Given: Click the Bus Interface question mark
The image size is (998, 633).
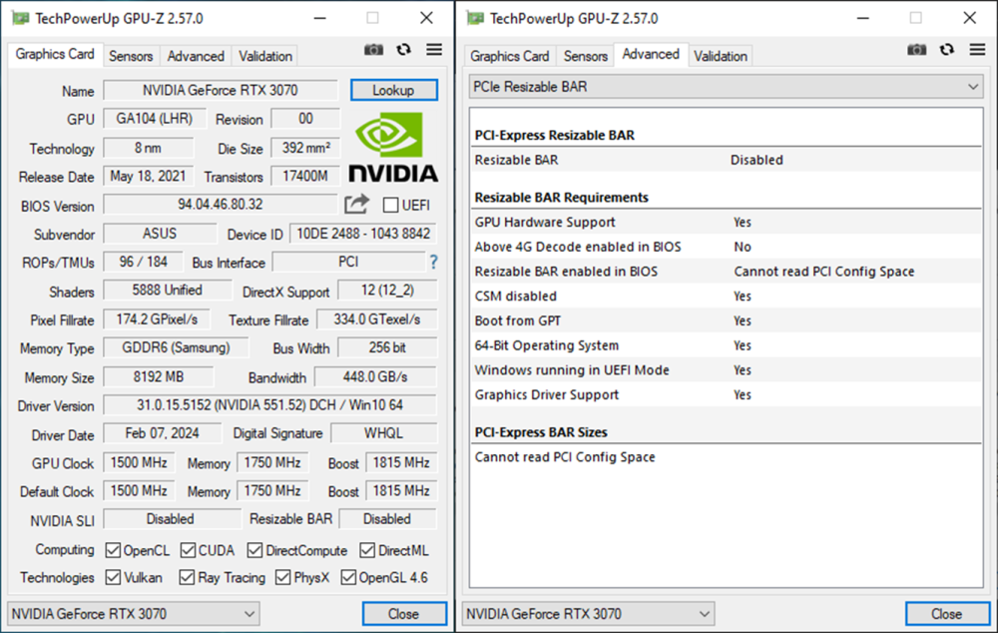Looking at the screenshot, I should 433,262.
